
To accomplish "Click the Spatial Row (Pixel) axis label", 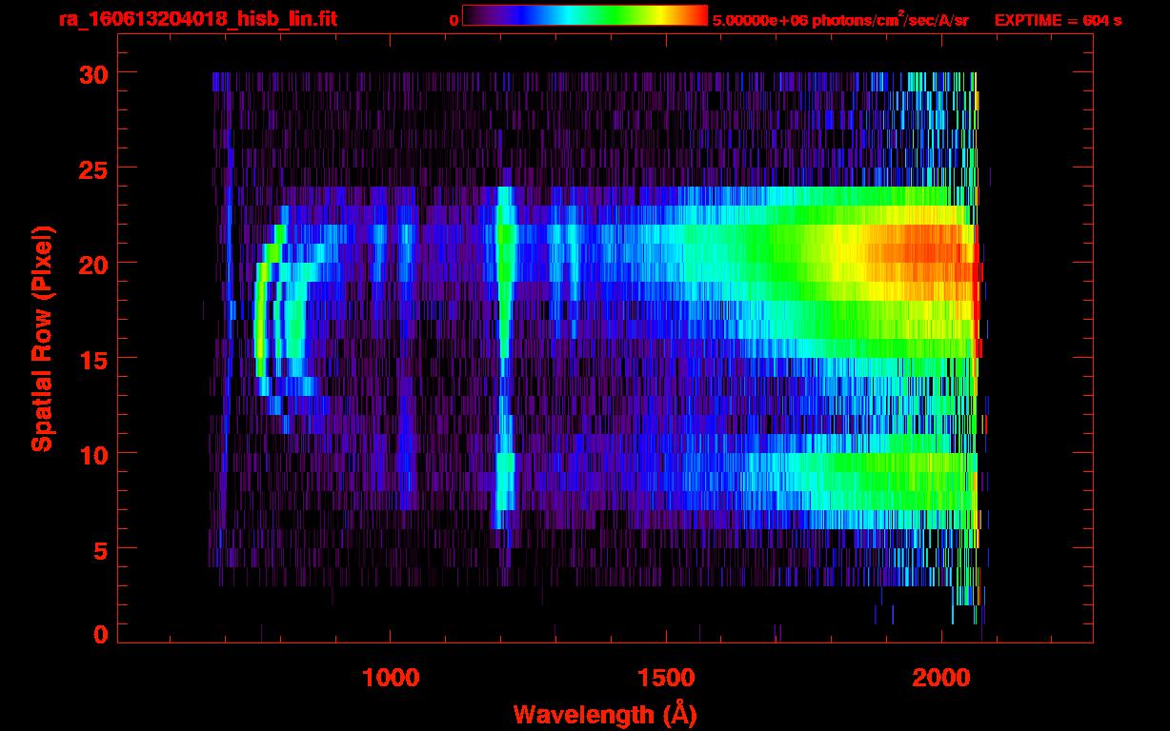I will click(41, 338).
